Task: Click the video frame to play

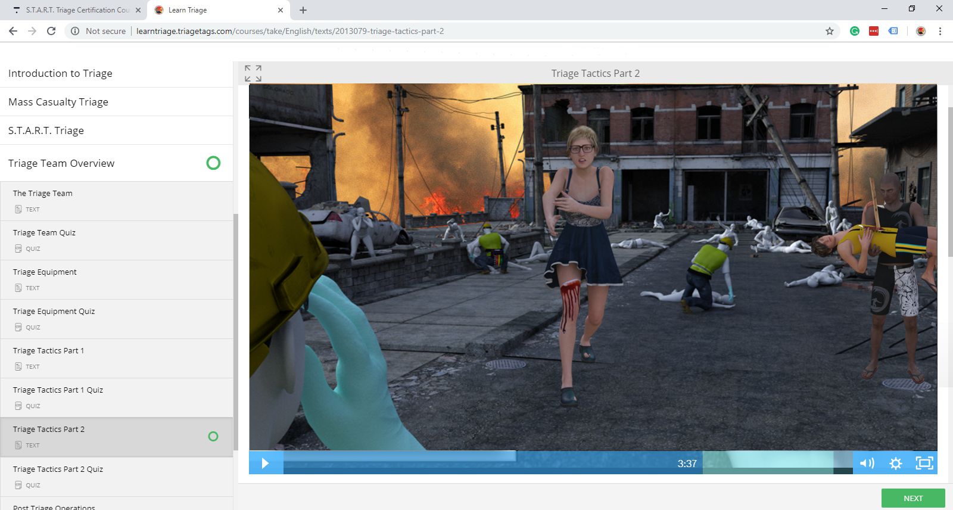Action: click(x=593, y=267)
